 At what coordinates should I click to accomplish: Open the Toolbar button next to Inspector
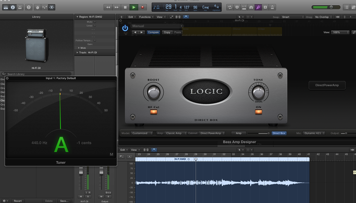click(x=20, y=7)
